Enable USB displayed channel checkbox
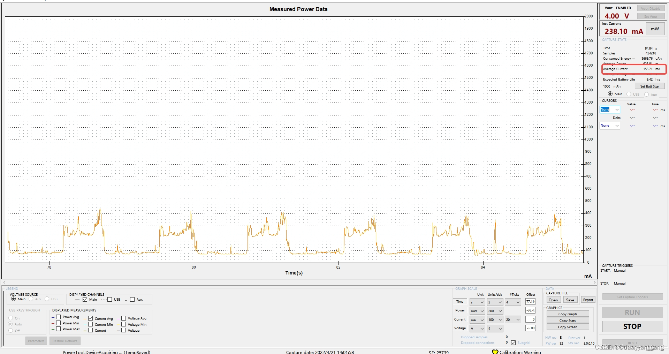This screenshot has height=354, width=669. (109, 299)
